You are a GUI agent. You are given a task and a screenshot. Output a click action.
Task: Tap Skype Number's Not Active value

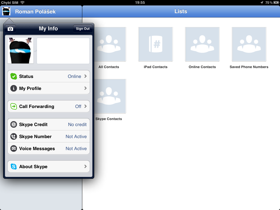pyautogui.click(x=76, y=137)
